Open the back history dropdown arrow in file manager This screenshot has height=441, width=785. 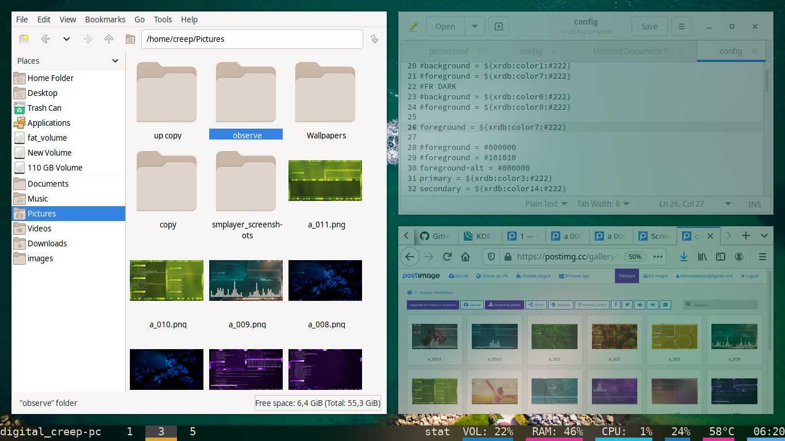click(67, 39)
